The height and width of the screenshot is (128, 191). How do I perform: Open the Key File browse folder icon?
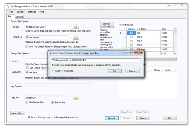pos(76,98)
